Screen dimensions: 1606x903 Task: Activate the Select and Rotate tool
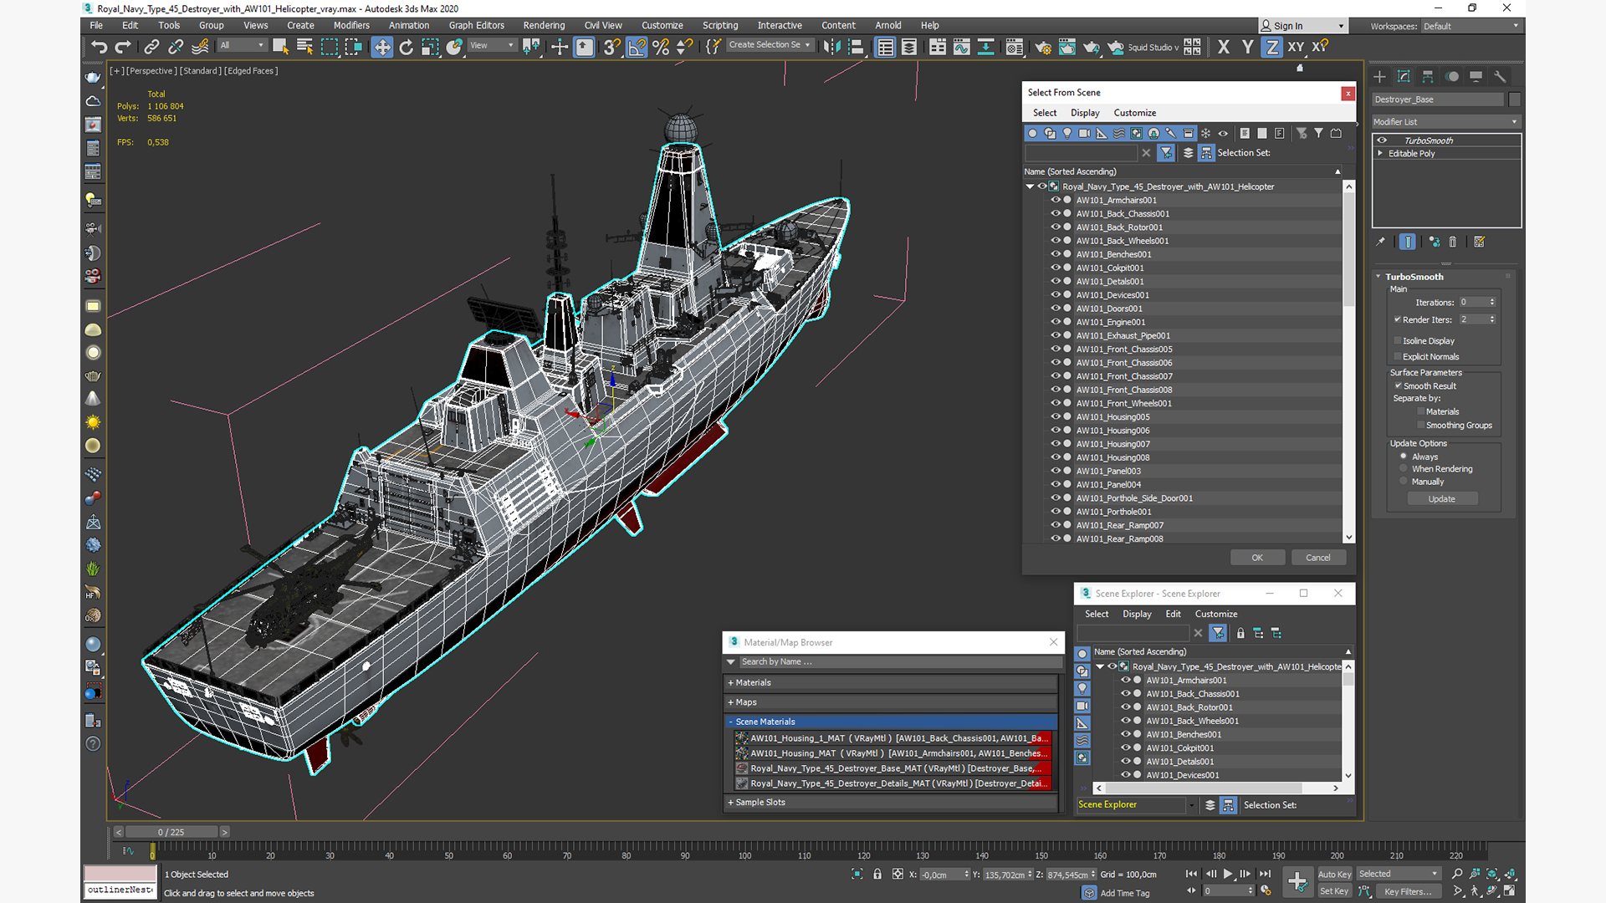407,47
